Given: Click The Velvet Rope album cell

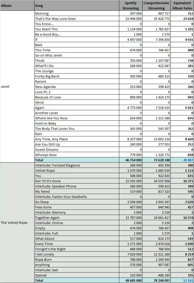Looking at the screenshot, I should (x=17, y=223).
